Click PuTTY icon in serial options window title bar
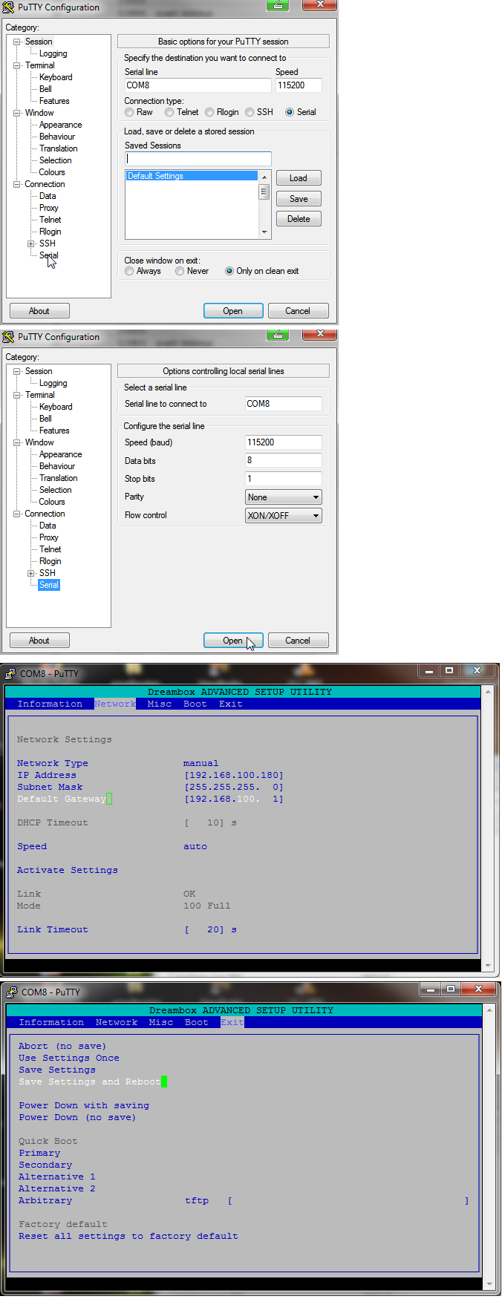The height and width of the screenshot is (1299, 502). (8, 337)
